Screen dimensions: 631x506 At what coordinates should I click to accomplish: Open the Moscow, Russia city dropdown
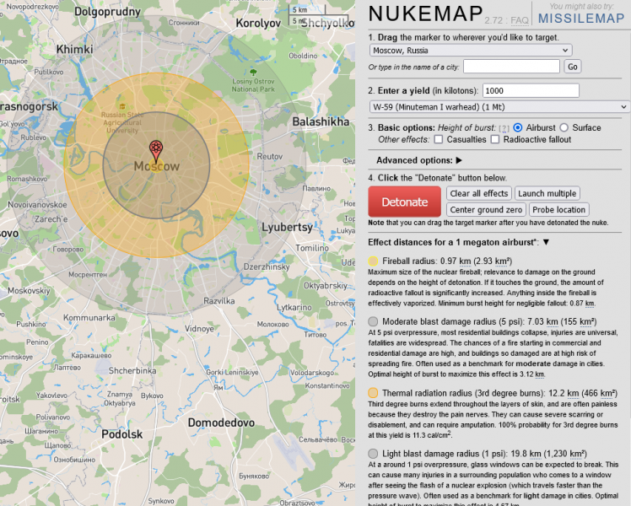coord(471,51)
